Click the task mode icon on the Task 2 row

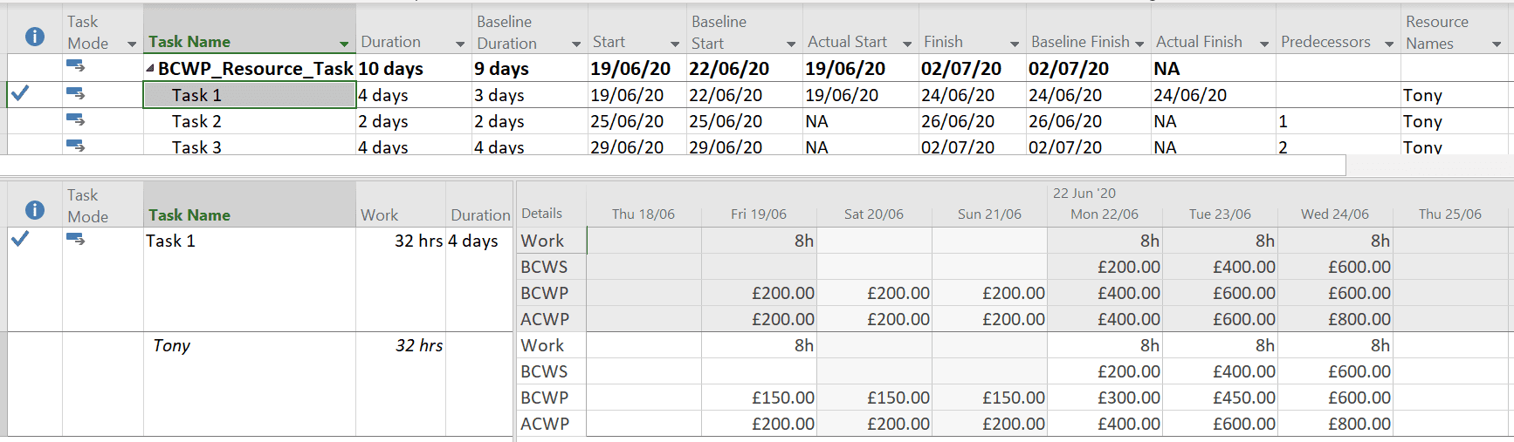(x=76, y=119)
